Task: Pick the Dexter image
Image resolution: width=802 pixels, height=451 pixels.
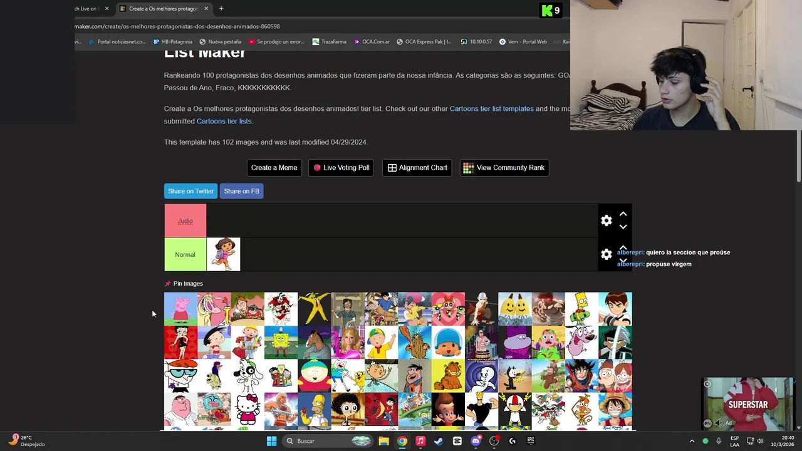Action: 180,376
